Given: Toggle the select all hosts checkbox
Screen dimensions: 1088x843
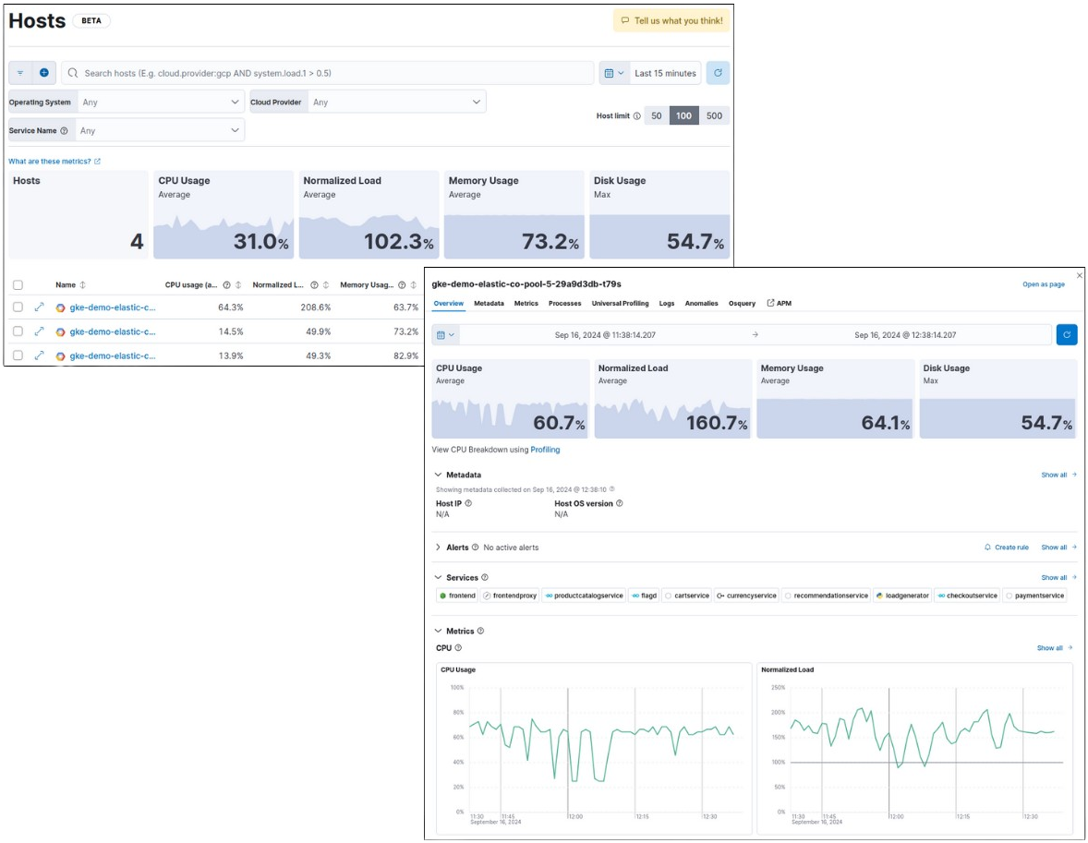Looking at the screenshot, I should [x=18, y=285].
